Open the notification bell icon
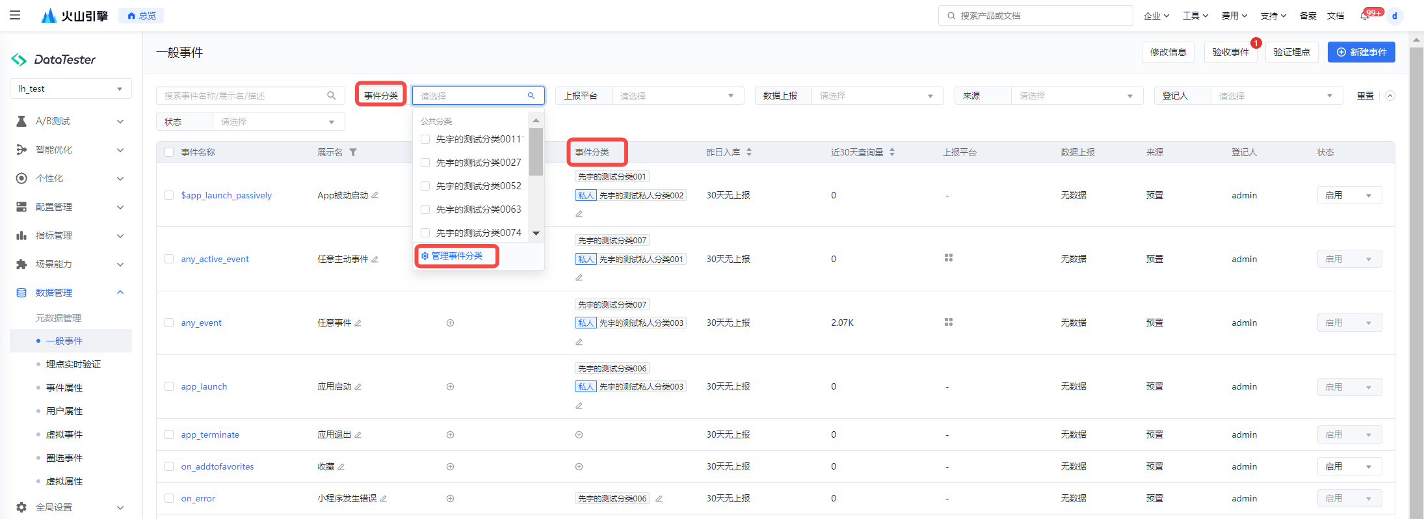Screen dimensions: 1424x519 click(x=1365, y=16)
